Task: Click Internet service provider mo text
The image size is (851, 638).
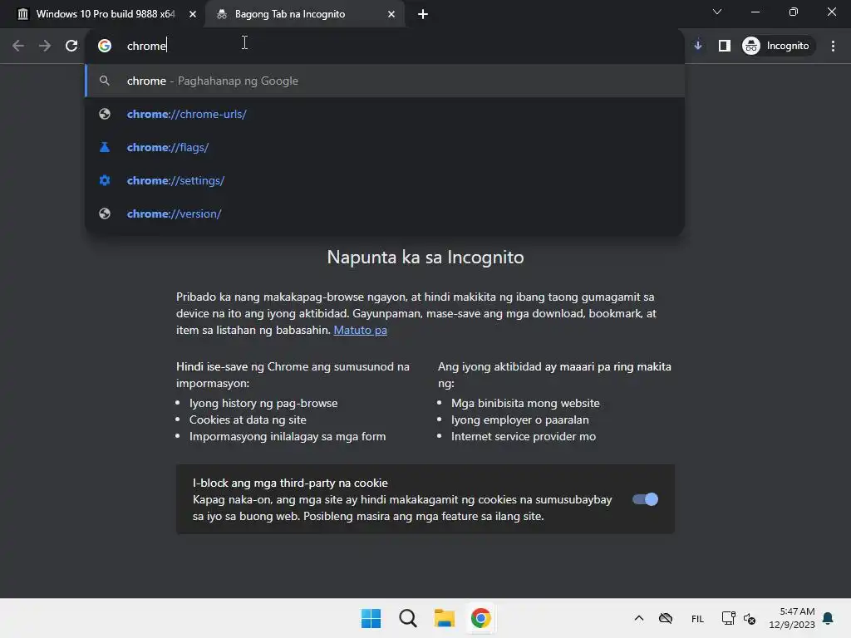Action: (524, 436)
